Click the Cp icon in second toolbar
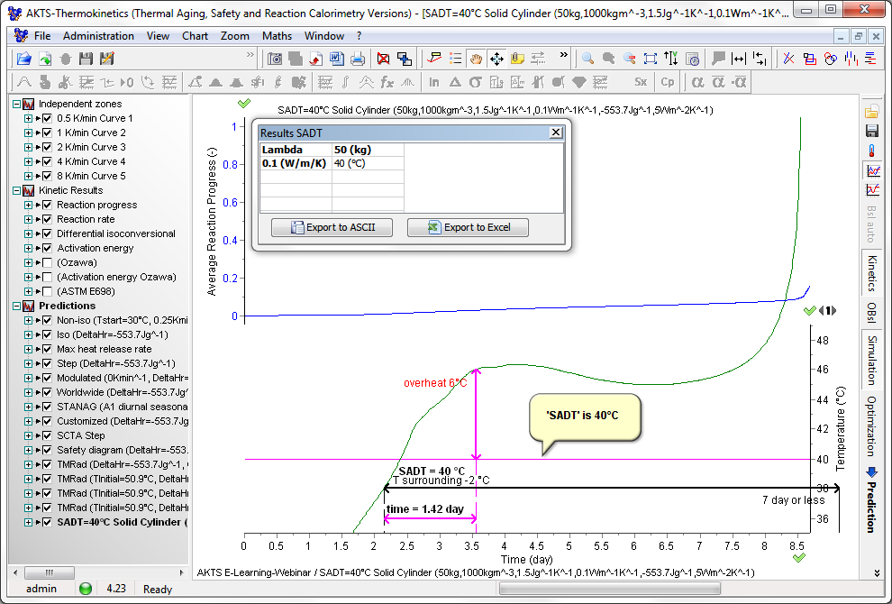The height and width of the screenshot is (604, 892). [668, 82]
